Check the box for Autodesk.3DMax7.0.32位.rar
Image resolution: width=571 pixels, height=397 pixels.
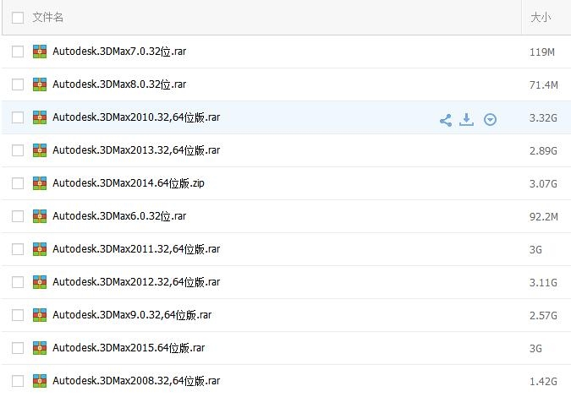(x=18, y=52)
